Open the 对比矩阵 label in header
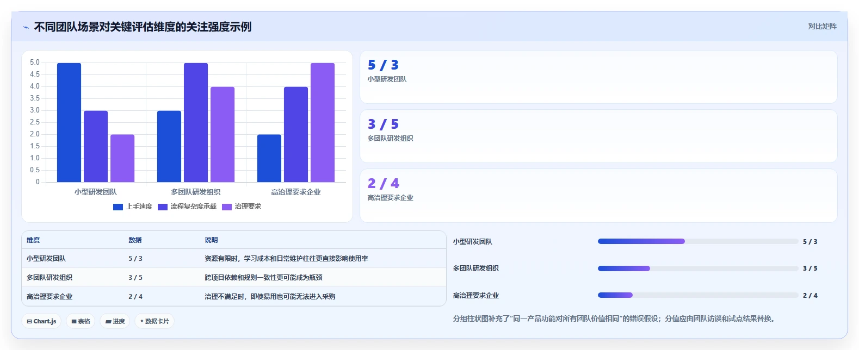The height and width of the screenshot is (350, 859). (x=822, y=26)
